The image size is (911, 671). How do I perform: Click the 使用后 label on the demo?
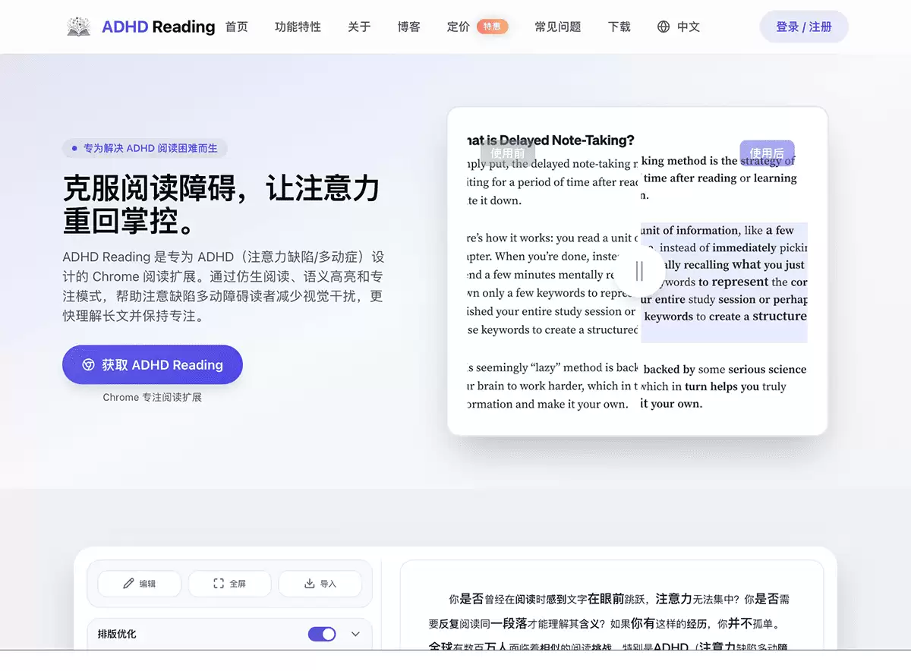click(767, 153)
